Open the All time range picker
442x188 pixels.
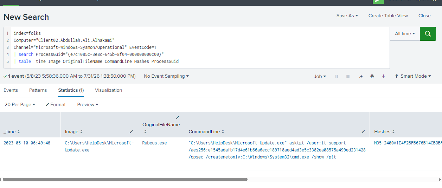point(405,34)
